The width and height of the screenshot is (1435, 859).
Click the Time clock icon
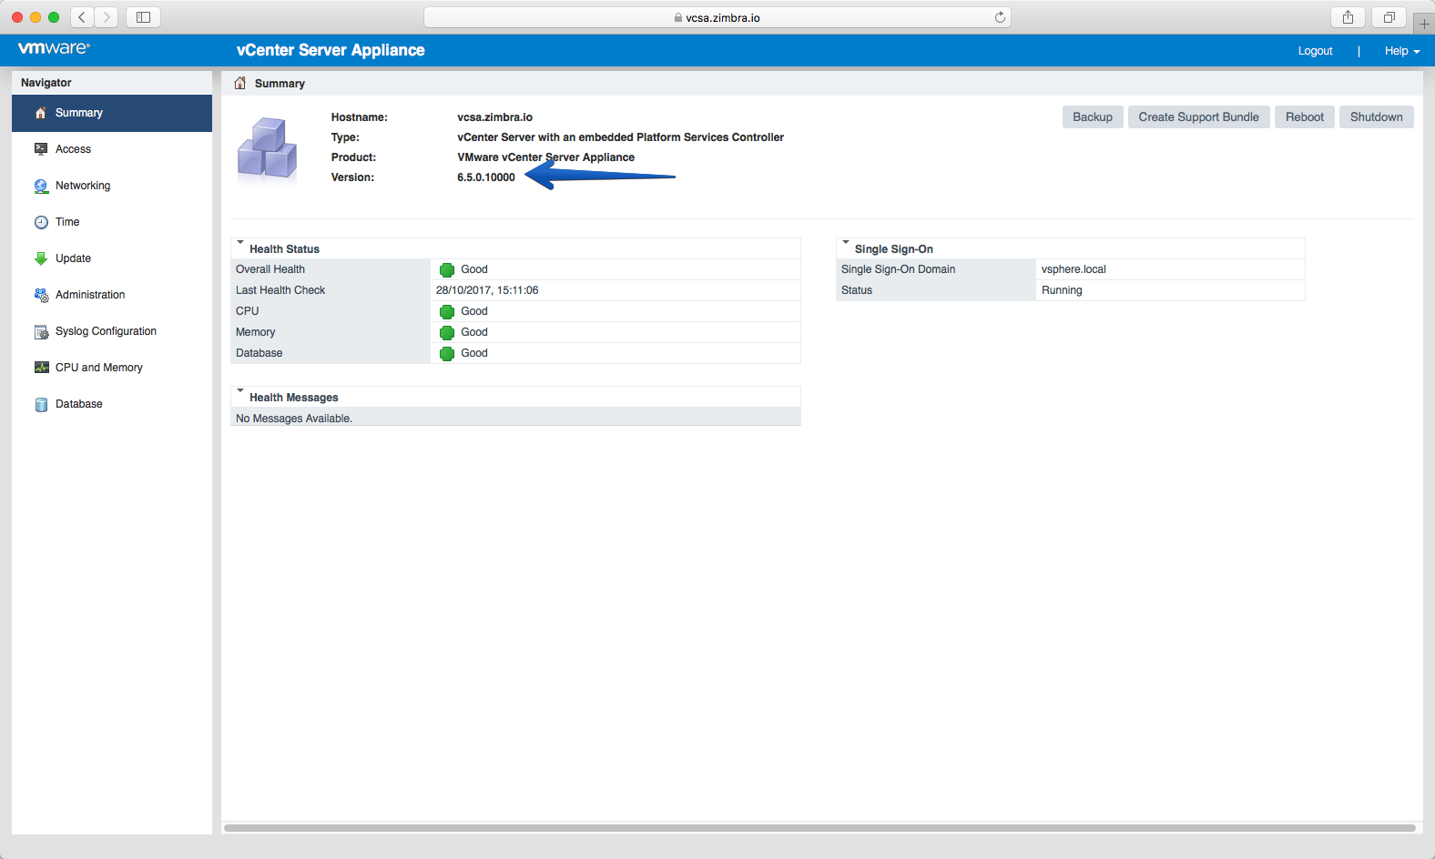pos(41,222)
